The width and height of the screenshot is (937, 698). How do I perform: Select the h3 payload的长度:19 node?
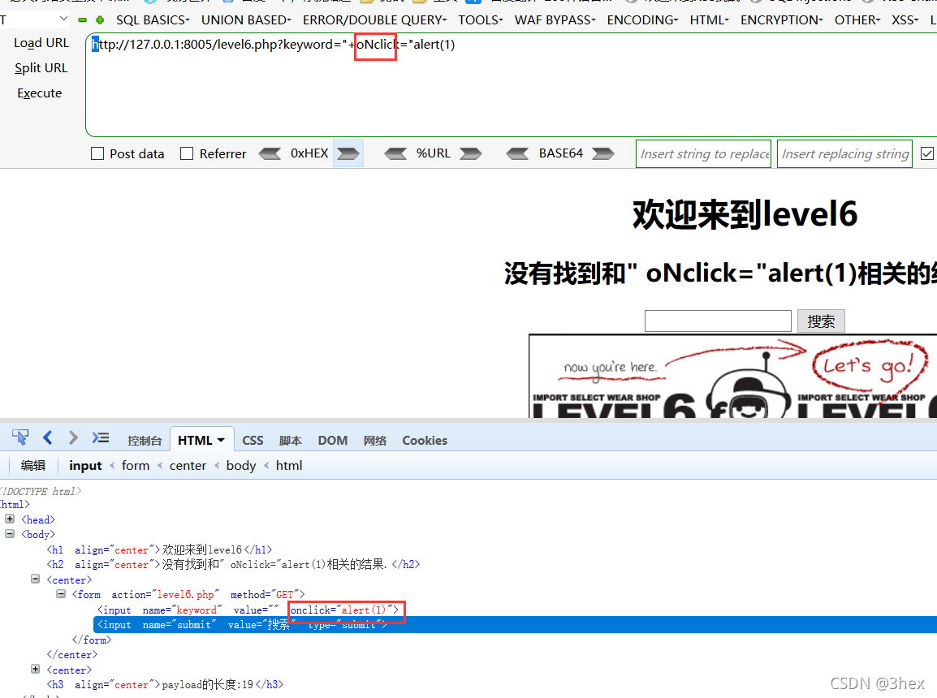[x=165, y=684]
